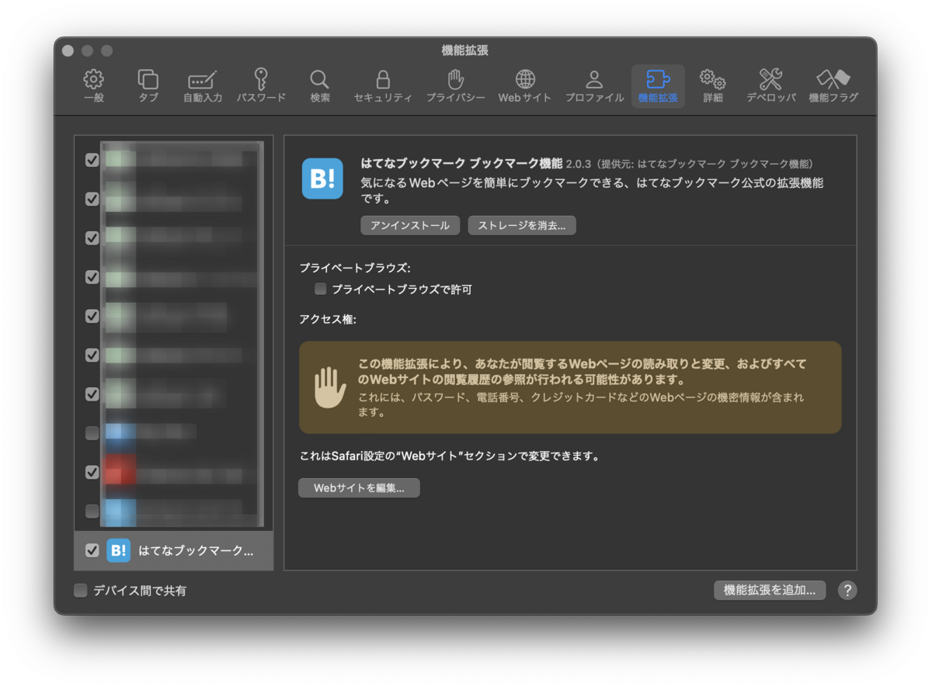Switch to the Webサイト globe tab
932x687 pixels.
pos(525,86)
